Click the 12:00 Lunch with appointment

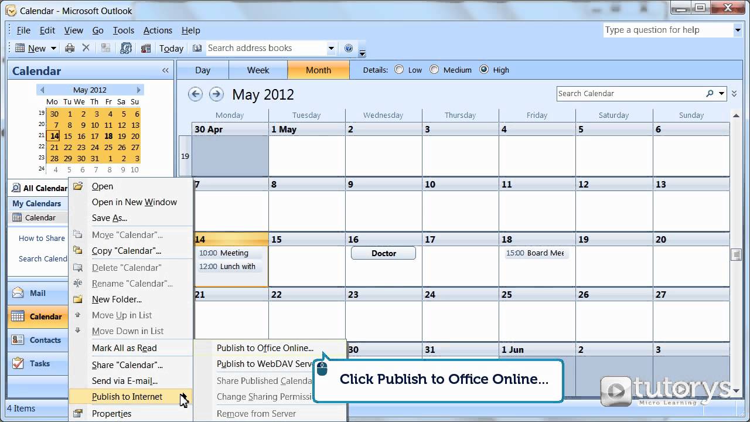[230, 267]
